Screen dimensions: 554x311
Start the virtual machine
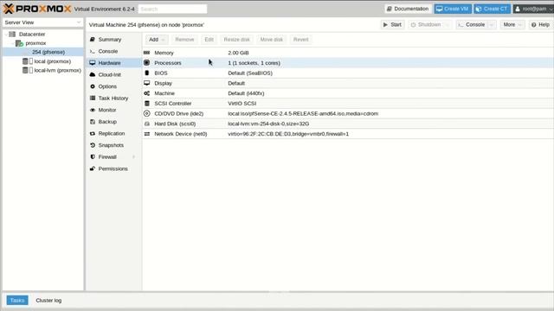coord(392,25)
